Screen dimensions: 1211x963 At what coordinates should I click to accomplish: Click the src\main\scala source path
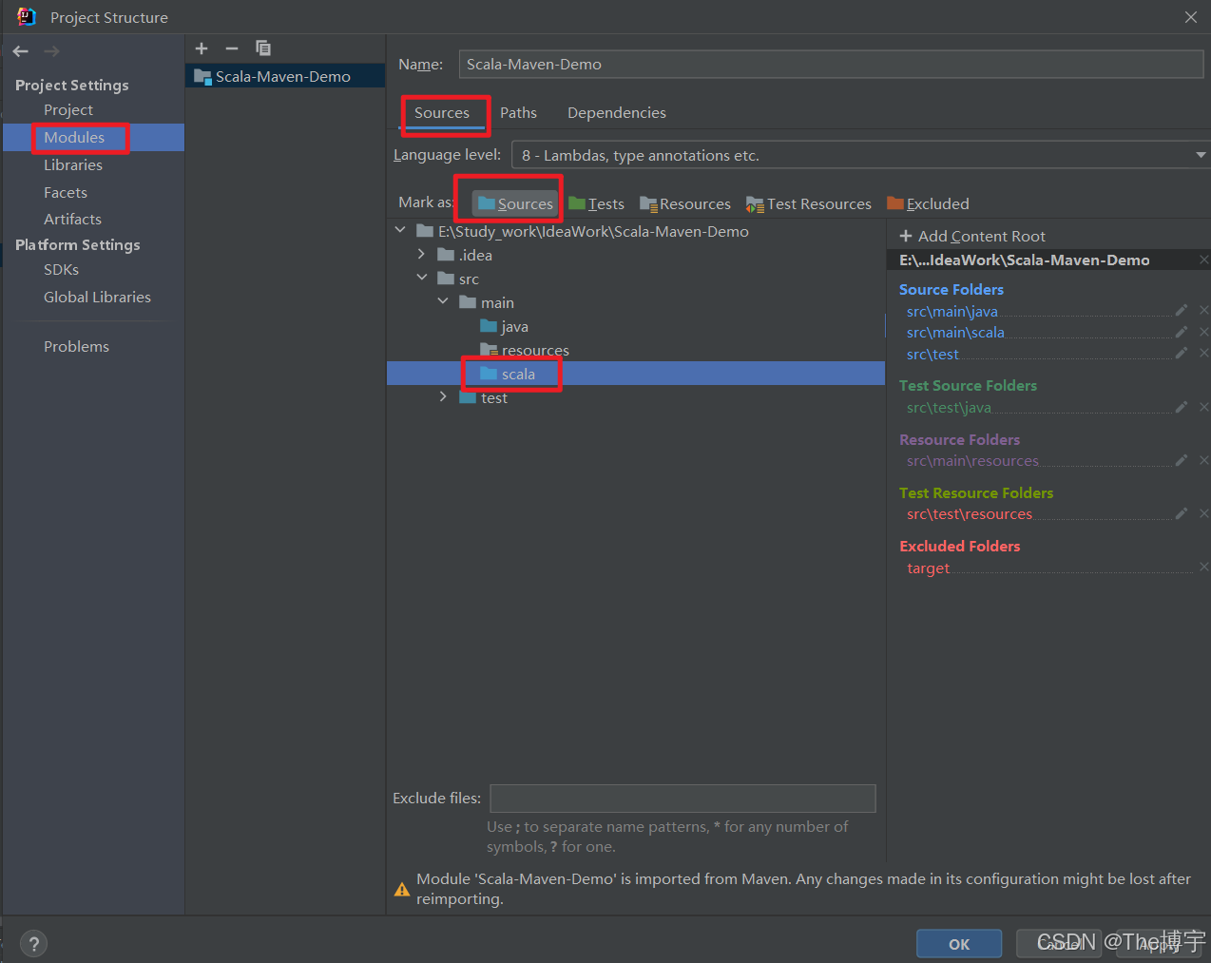pyautogui.click(x=955, y=333)
